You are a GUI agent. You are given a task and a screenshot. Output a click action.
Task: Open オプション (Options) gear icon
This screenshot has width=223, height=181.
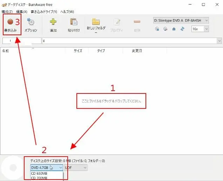click(x=31, y=24)
